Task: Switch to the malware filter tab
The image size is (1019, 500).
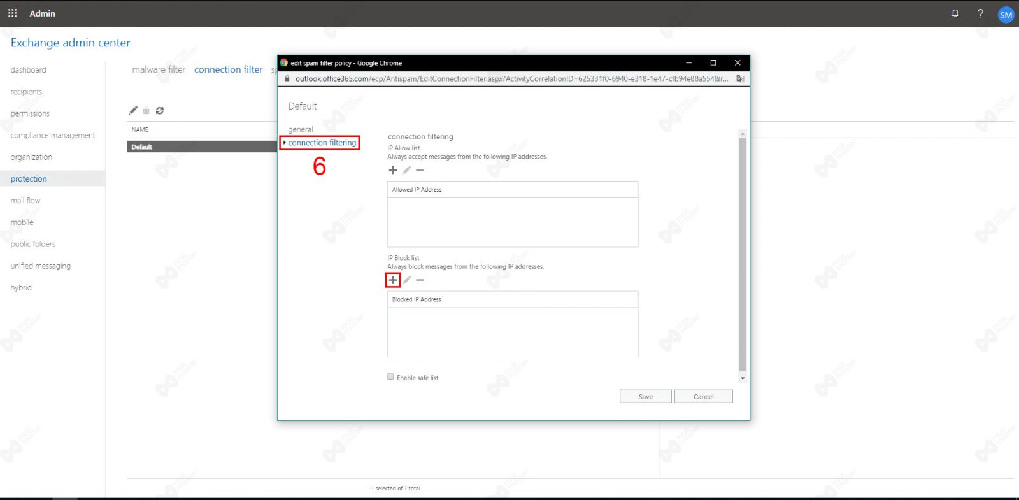Action: [159, 69]
